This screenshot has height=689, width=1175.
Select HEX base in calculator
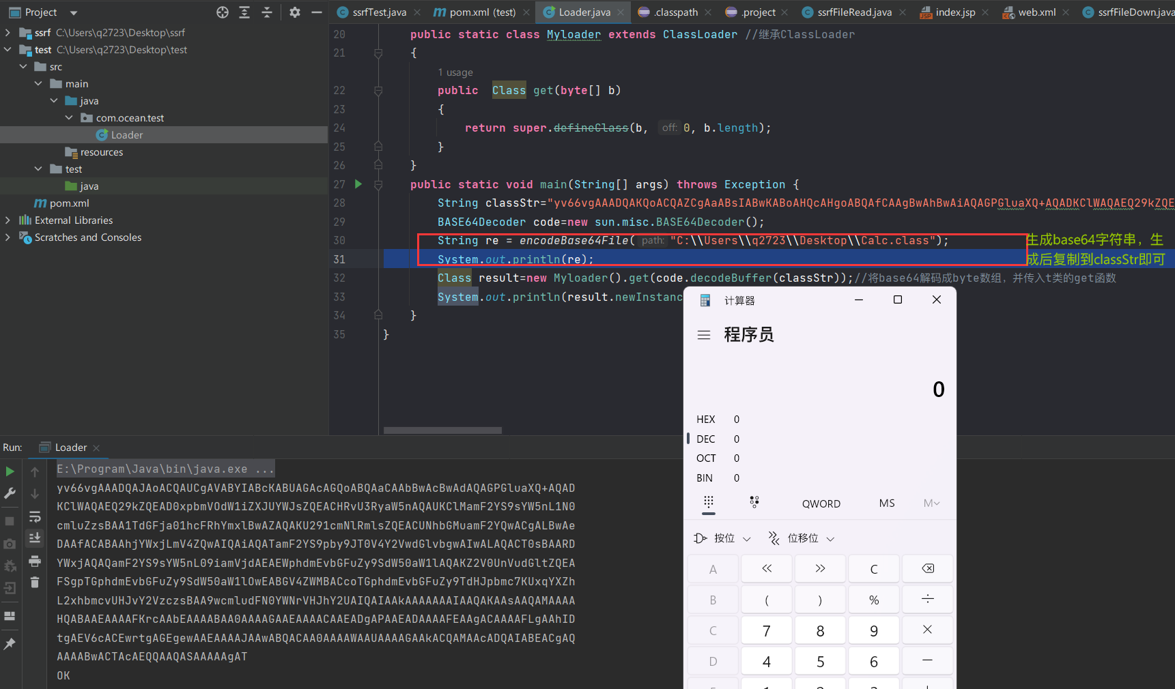[706, 420]
